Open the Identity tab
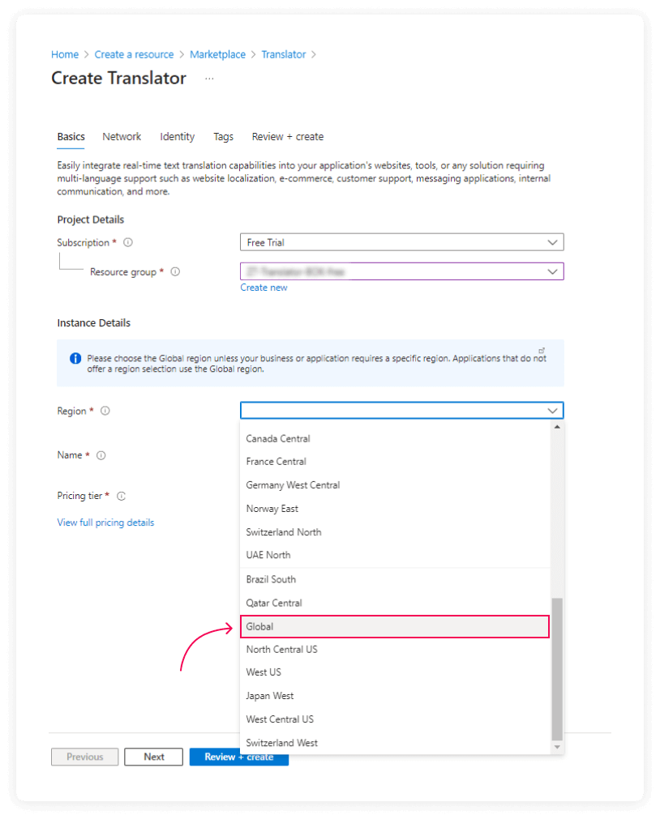660x819 pixels. (x=177, y=137)
